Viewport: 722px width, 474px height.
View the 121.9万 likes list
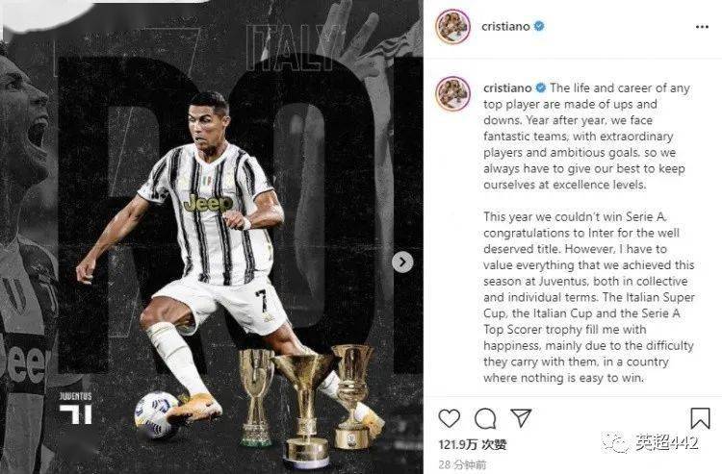coord(473,444)
